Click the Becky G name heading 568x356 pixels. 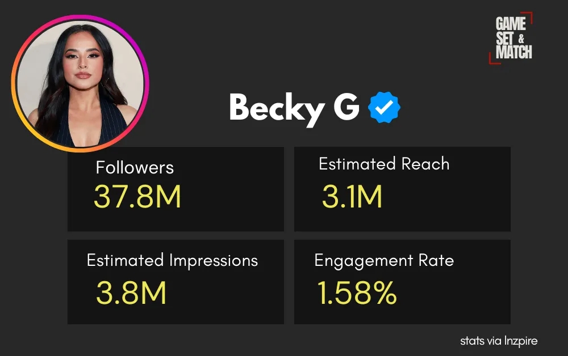(294, 108)
